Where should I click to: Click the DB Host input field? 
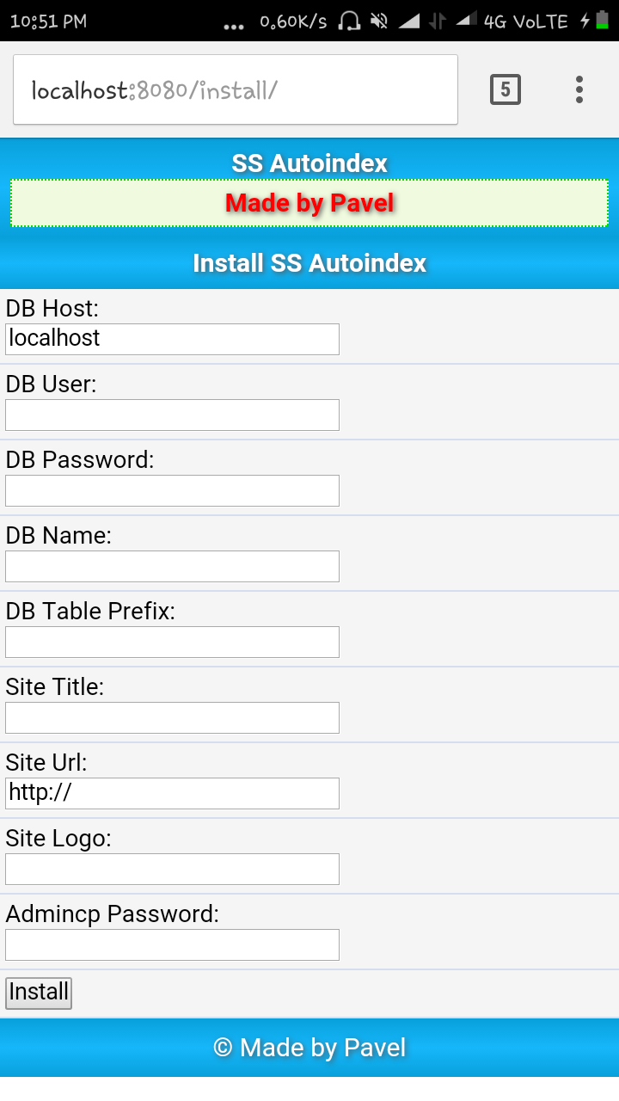coord(172,339)
